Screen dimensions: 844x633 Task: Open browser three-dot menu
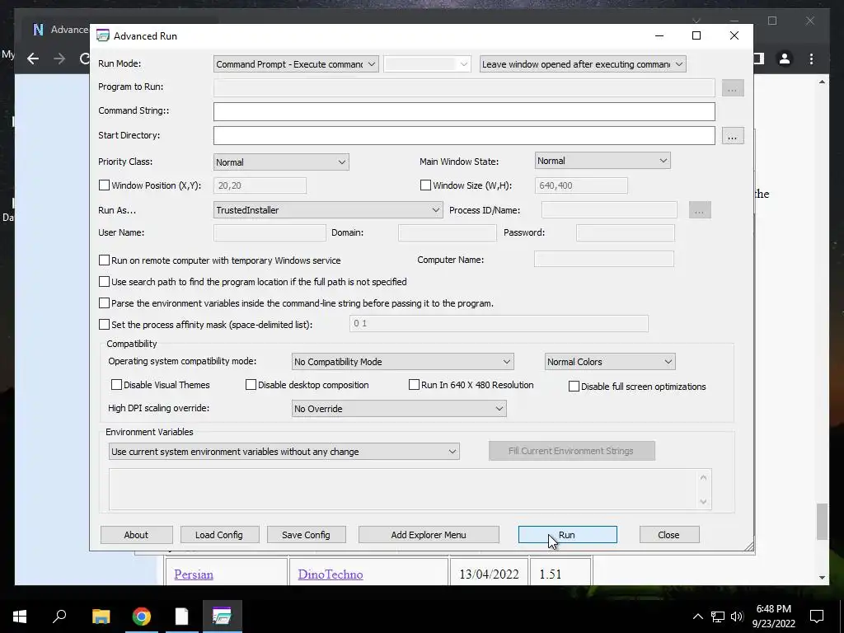811,59
